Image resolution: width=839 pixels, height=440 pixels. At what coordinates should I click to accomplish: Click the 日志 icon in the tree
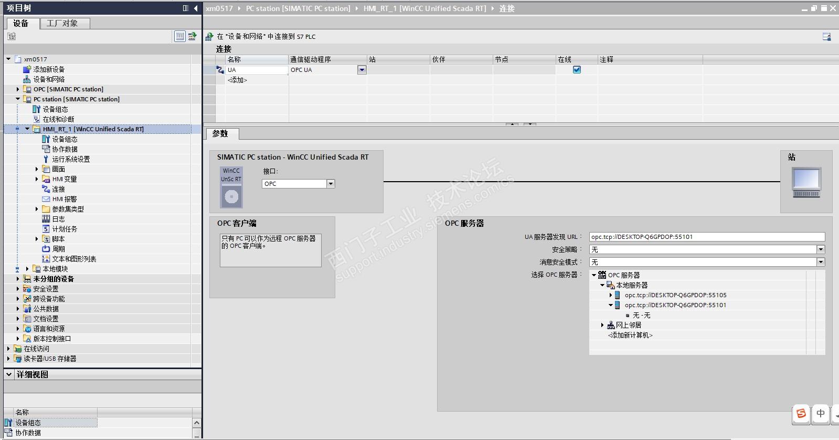(x=46, y=219)
